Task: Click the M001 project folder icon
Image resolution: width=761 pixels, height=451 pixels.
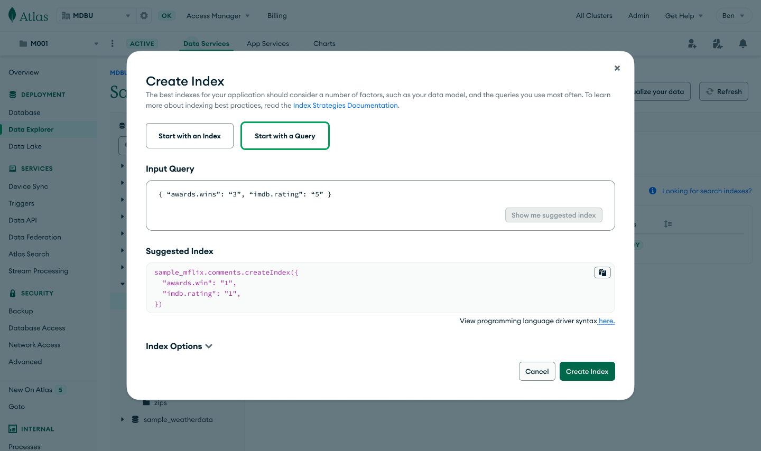Action: tap(23, 44)
